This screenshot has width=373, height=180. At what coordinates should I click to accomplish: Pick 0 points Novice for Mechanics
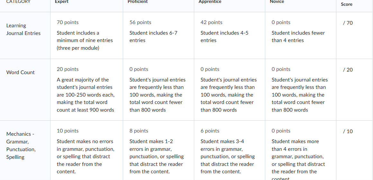(301, 150)
